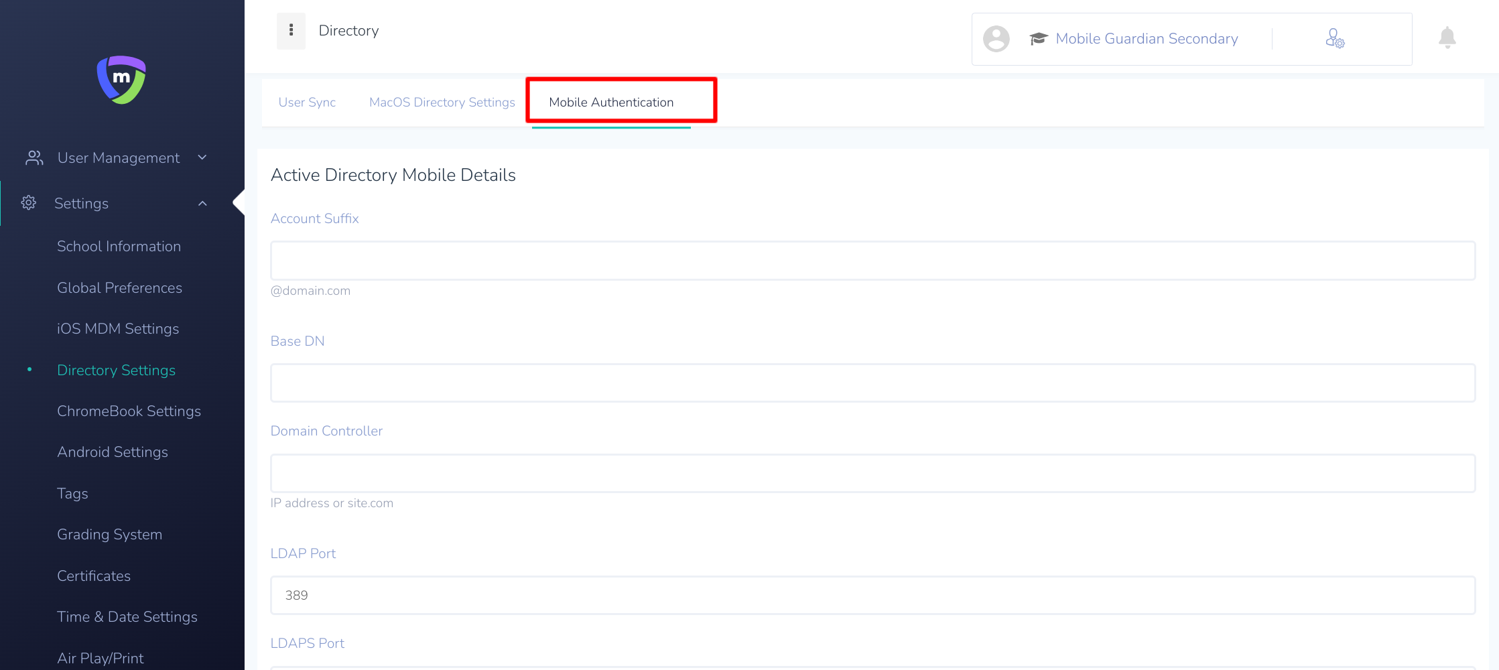
Task: Open the User Management menu
Action: (118, 157)
